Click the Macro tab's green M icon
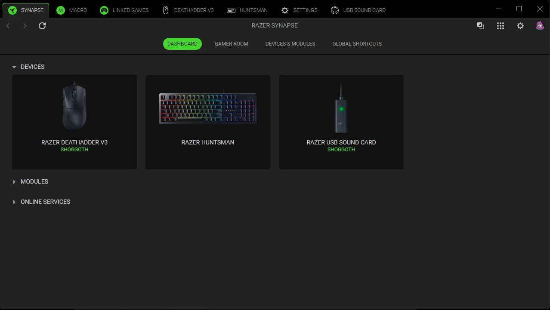 click(x=61, y=10)
